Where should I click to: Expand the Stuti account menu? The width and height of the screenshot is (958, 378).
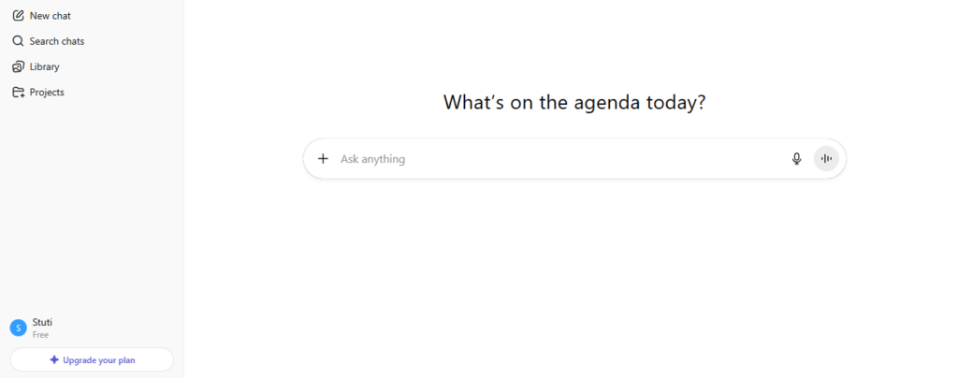pyautogui.click(x=42, y=322)
